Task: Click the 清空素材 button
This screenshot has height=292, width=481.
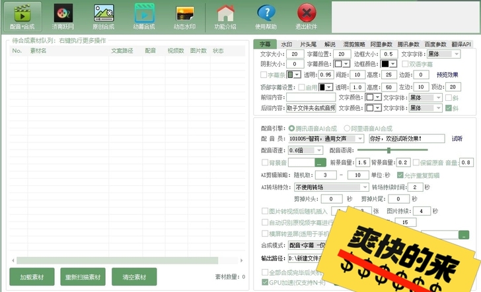Action: pyautogui.click(x=134, y=277)
